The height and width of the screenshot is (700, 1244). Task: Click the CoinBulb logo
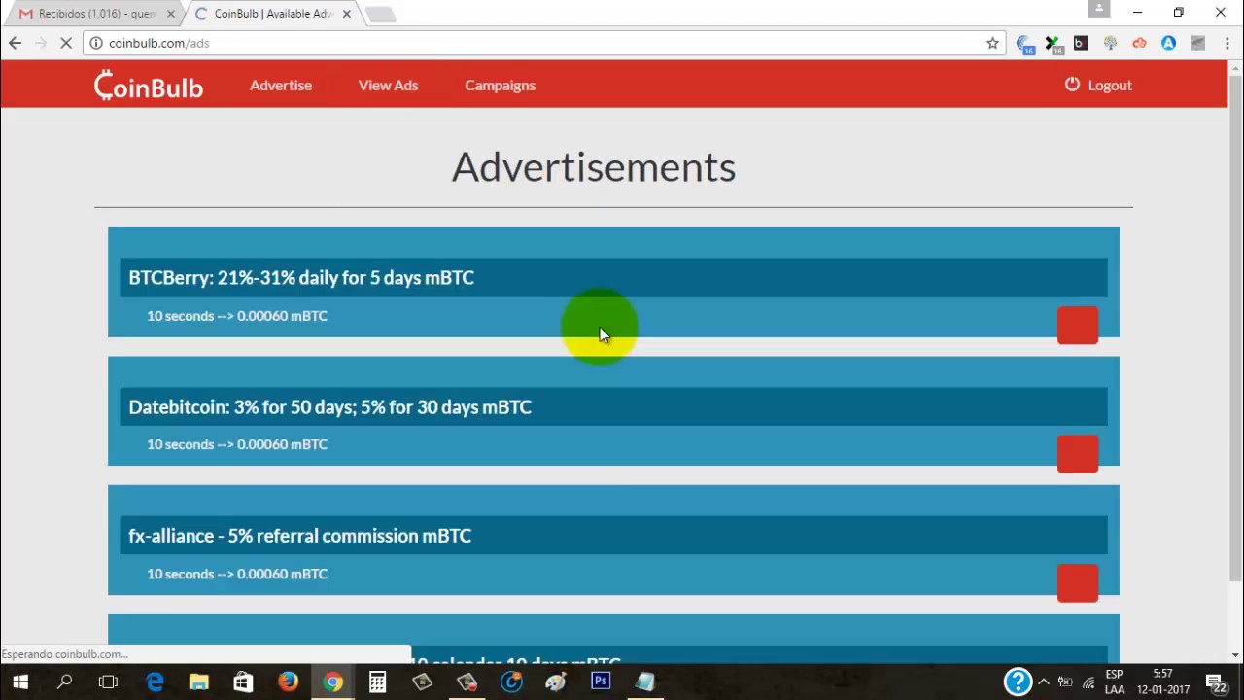149,86
